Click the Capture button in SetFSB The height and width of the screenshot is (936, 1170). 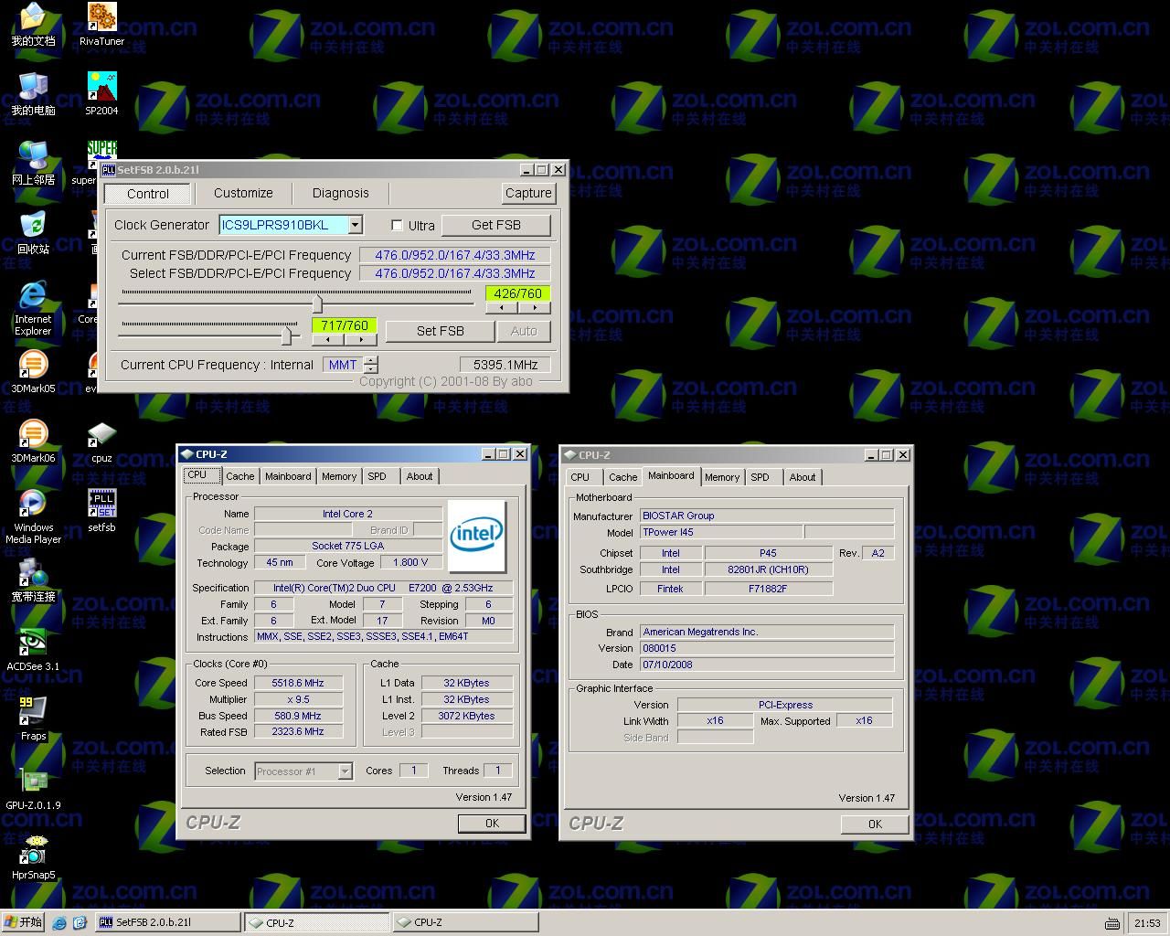coord(528,193)
